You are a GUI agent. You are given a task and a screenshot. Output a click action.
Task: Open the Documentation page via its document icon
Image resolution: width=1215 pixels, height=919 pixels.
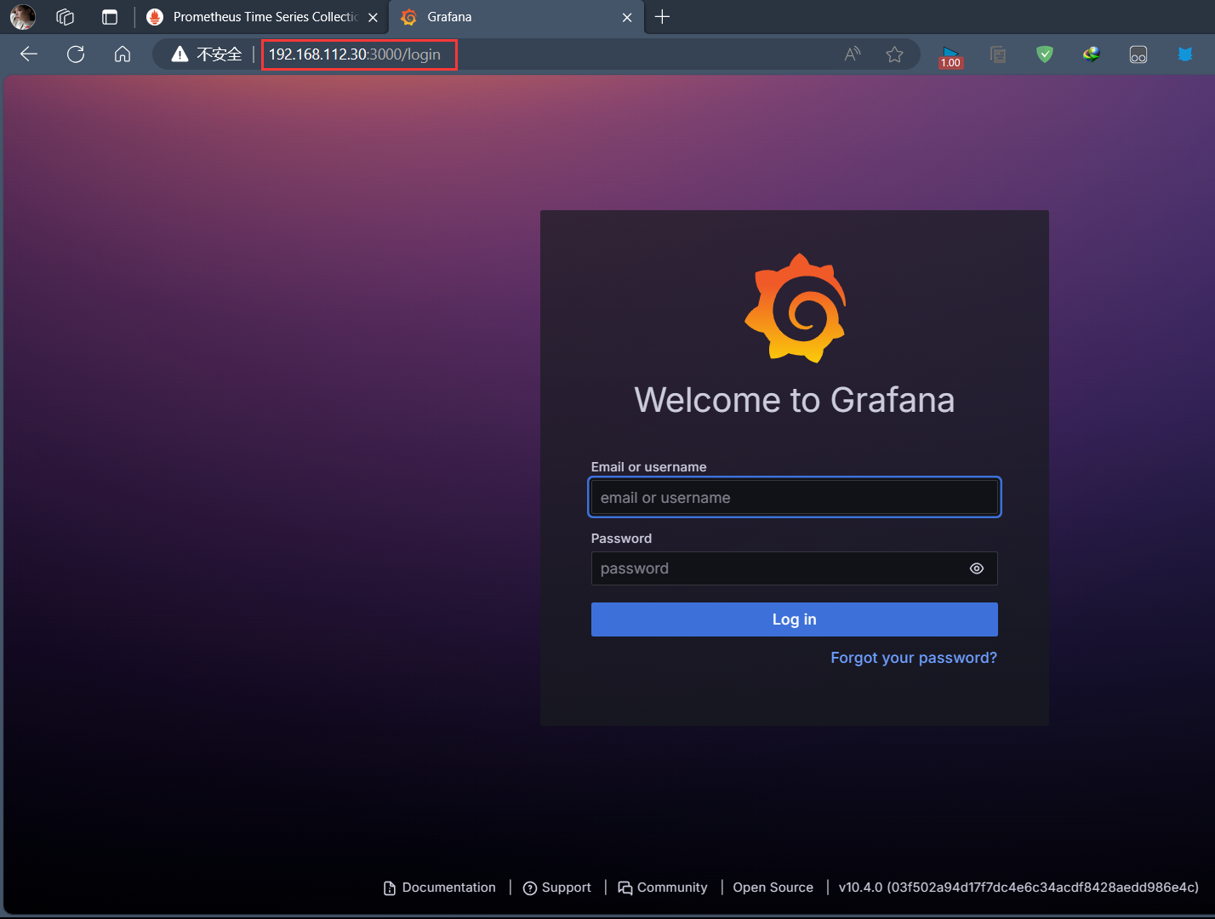tap(388, 888)
